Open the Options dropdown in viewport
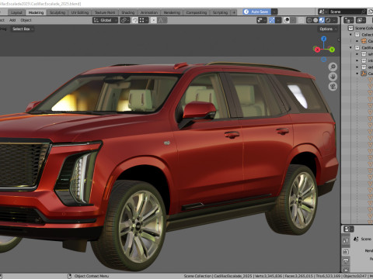The height and width of the screenshot is (279, 373). [328, 29]
